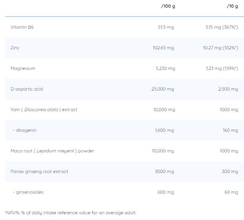This screenshot has height=220, width=244.
Task: Select the Magnesium row label
Action: [23, 68]
